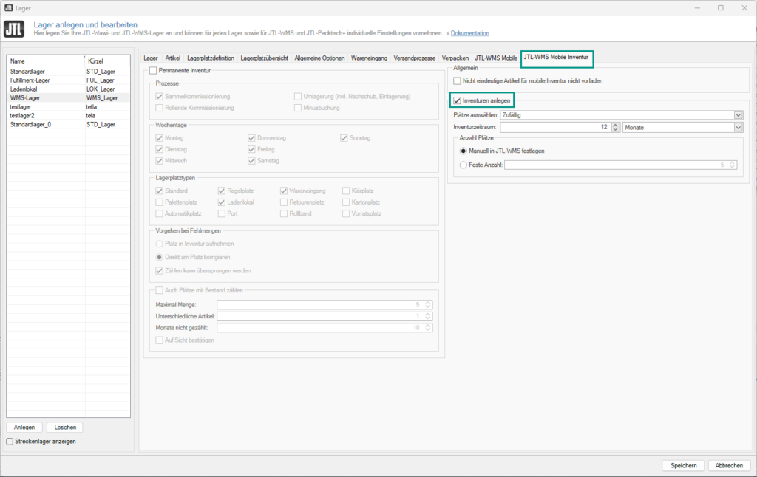Uncheck the Inventuren anlegen checkbox
Screen dimensions: 757x477
pos(458,100)
